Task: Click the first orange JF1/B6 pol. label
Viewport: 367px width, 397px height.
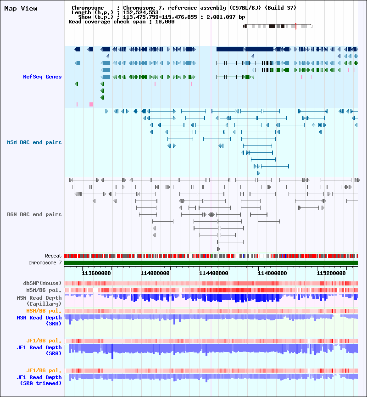Action: click(x=44, y=341)
